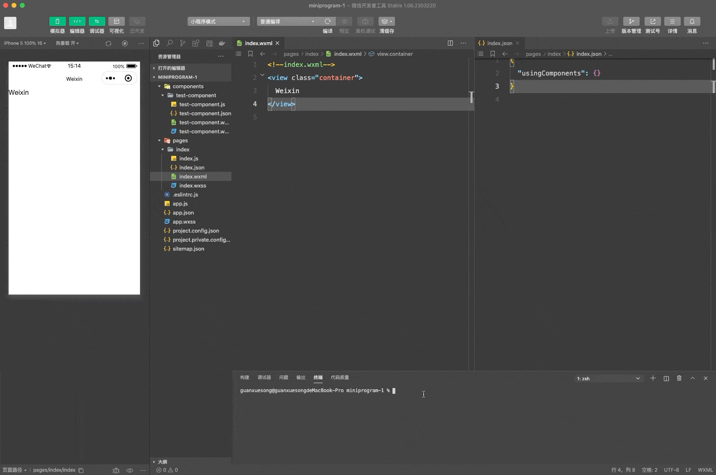This screenshot has width=716, height=475.
Task: Kill terminal with trash icon
Action: pyautogui.click(x=679, y=378)
